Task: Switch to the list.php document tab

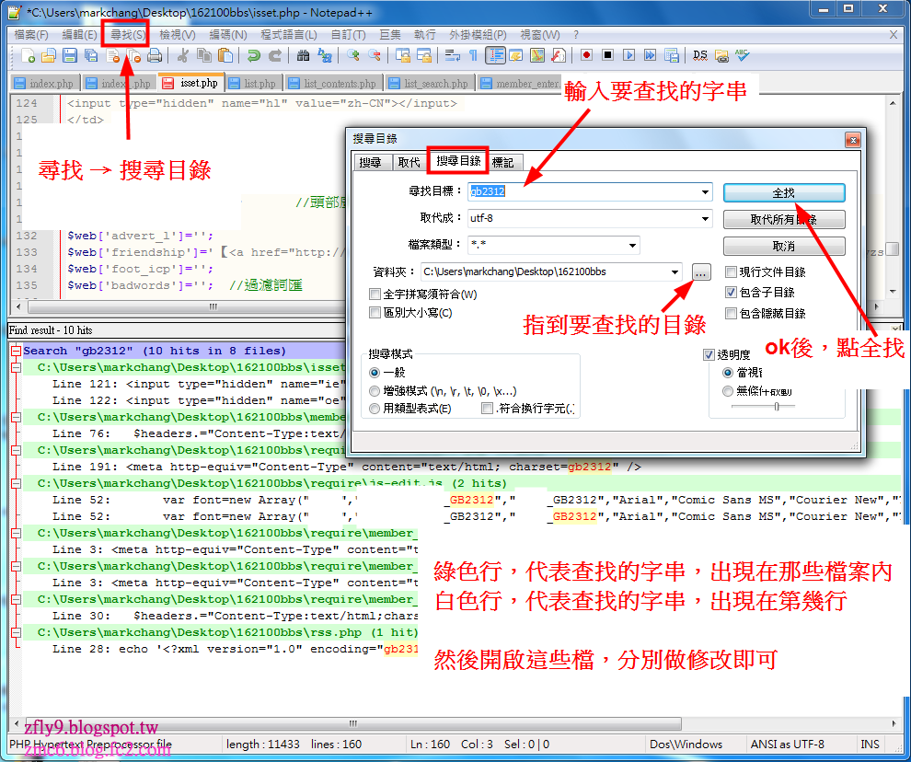Action: click(254, 84)
